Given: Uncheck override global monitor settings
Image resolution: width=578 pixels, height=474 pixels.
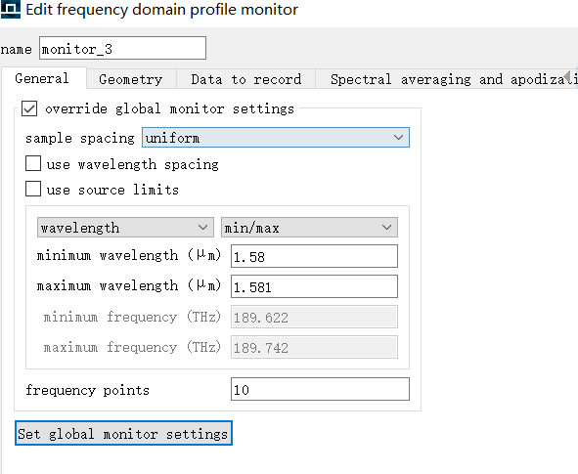Looking at the screenshot, I should click(x=29, y=109).
